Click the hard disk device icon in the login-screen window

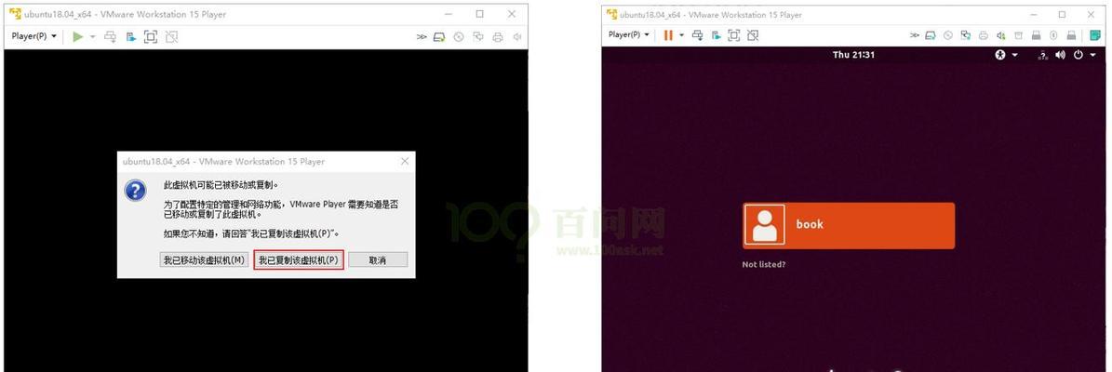(931, 35)
